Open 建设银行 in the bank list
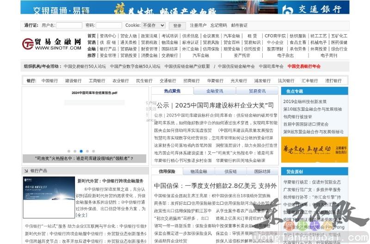Screen dimensions: 370x244 pyautogui.click(x=74, y=80)
